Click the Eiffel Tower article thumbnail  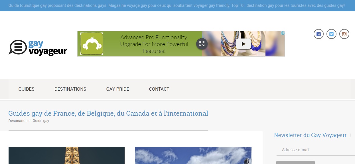(66, 155)
